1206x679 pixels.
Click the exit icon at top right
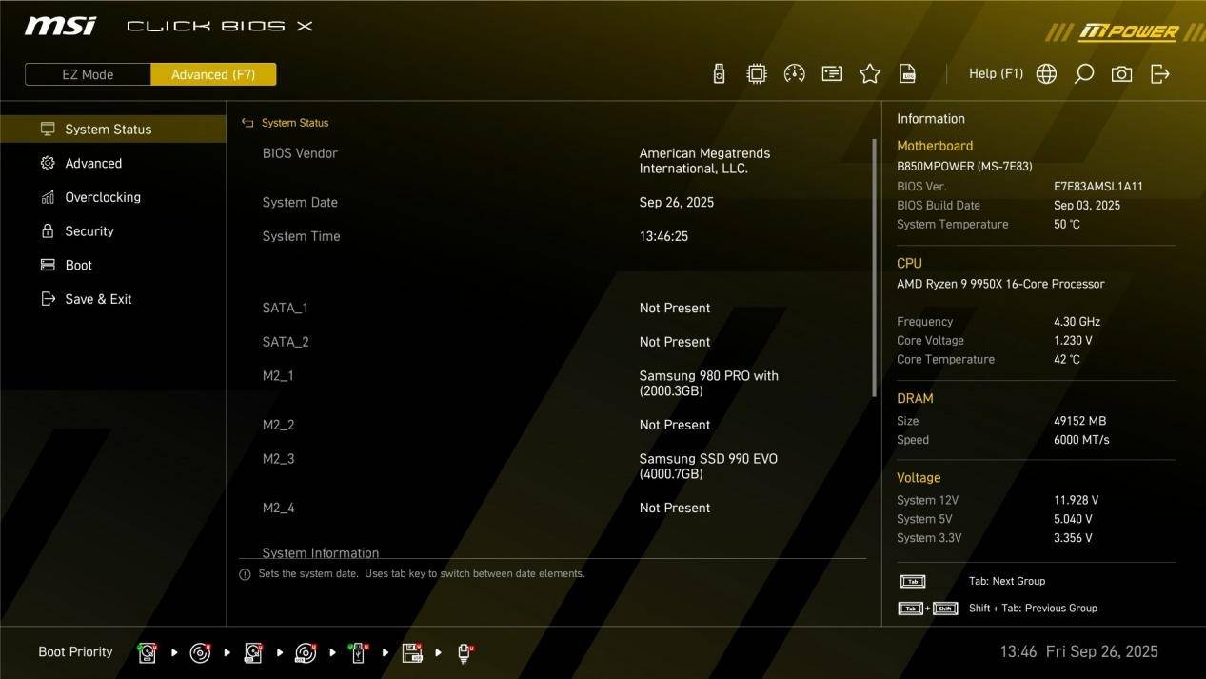point(1160,74)
